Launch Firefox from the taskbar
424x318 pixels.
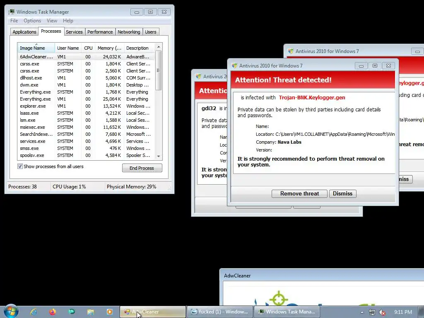[x=53, y=312]
